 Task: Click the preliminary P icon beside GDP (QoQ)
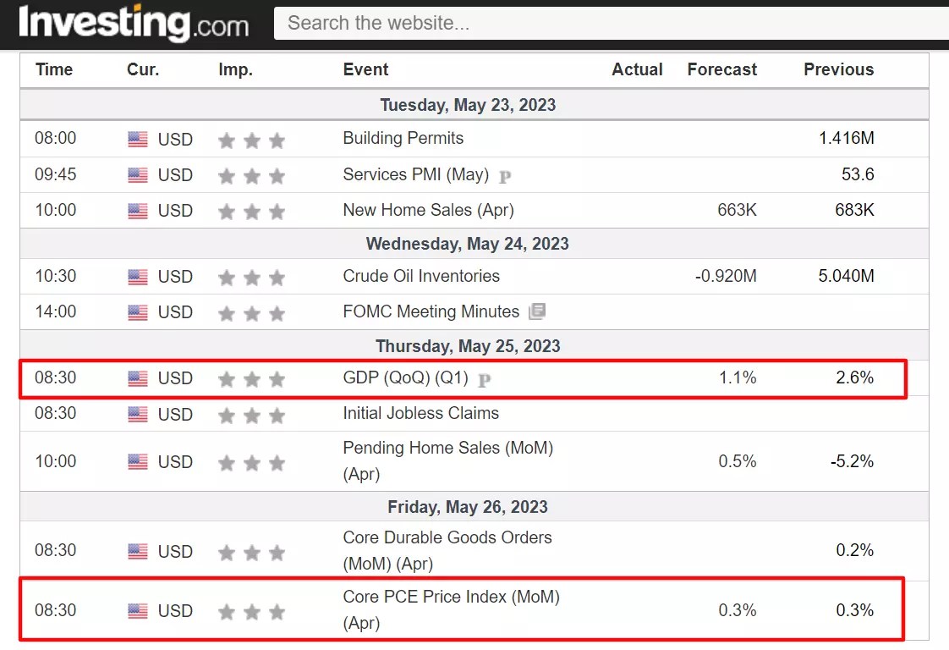(484, 380)
